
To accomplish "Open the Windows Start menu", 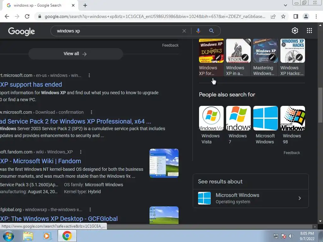I will (x=8, y=236).
